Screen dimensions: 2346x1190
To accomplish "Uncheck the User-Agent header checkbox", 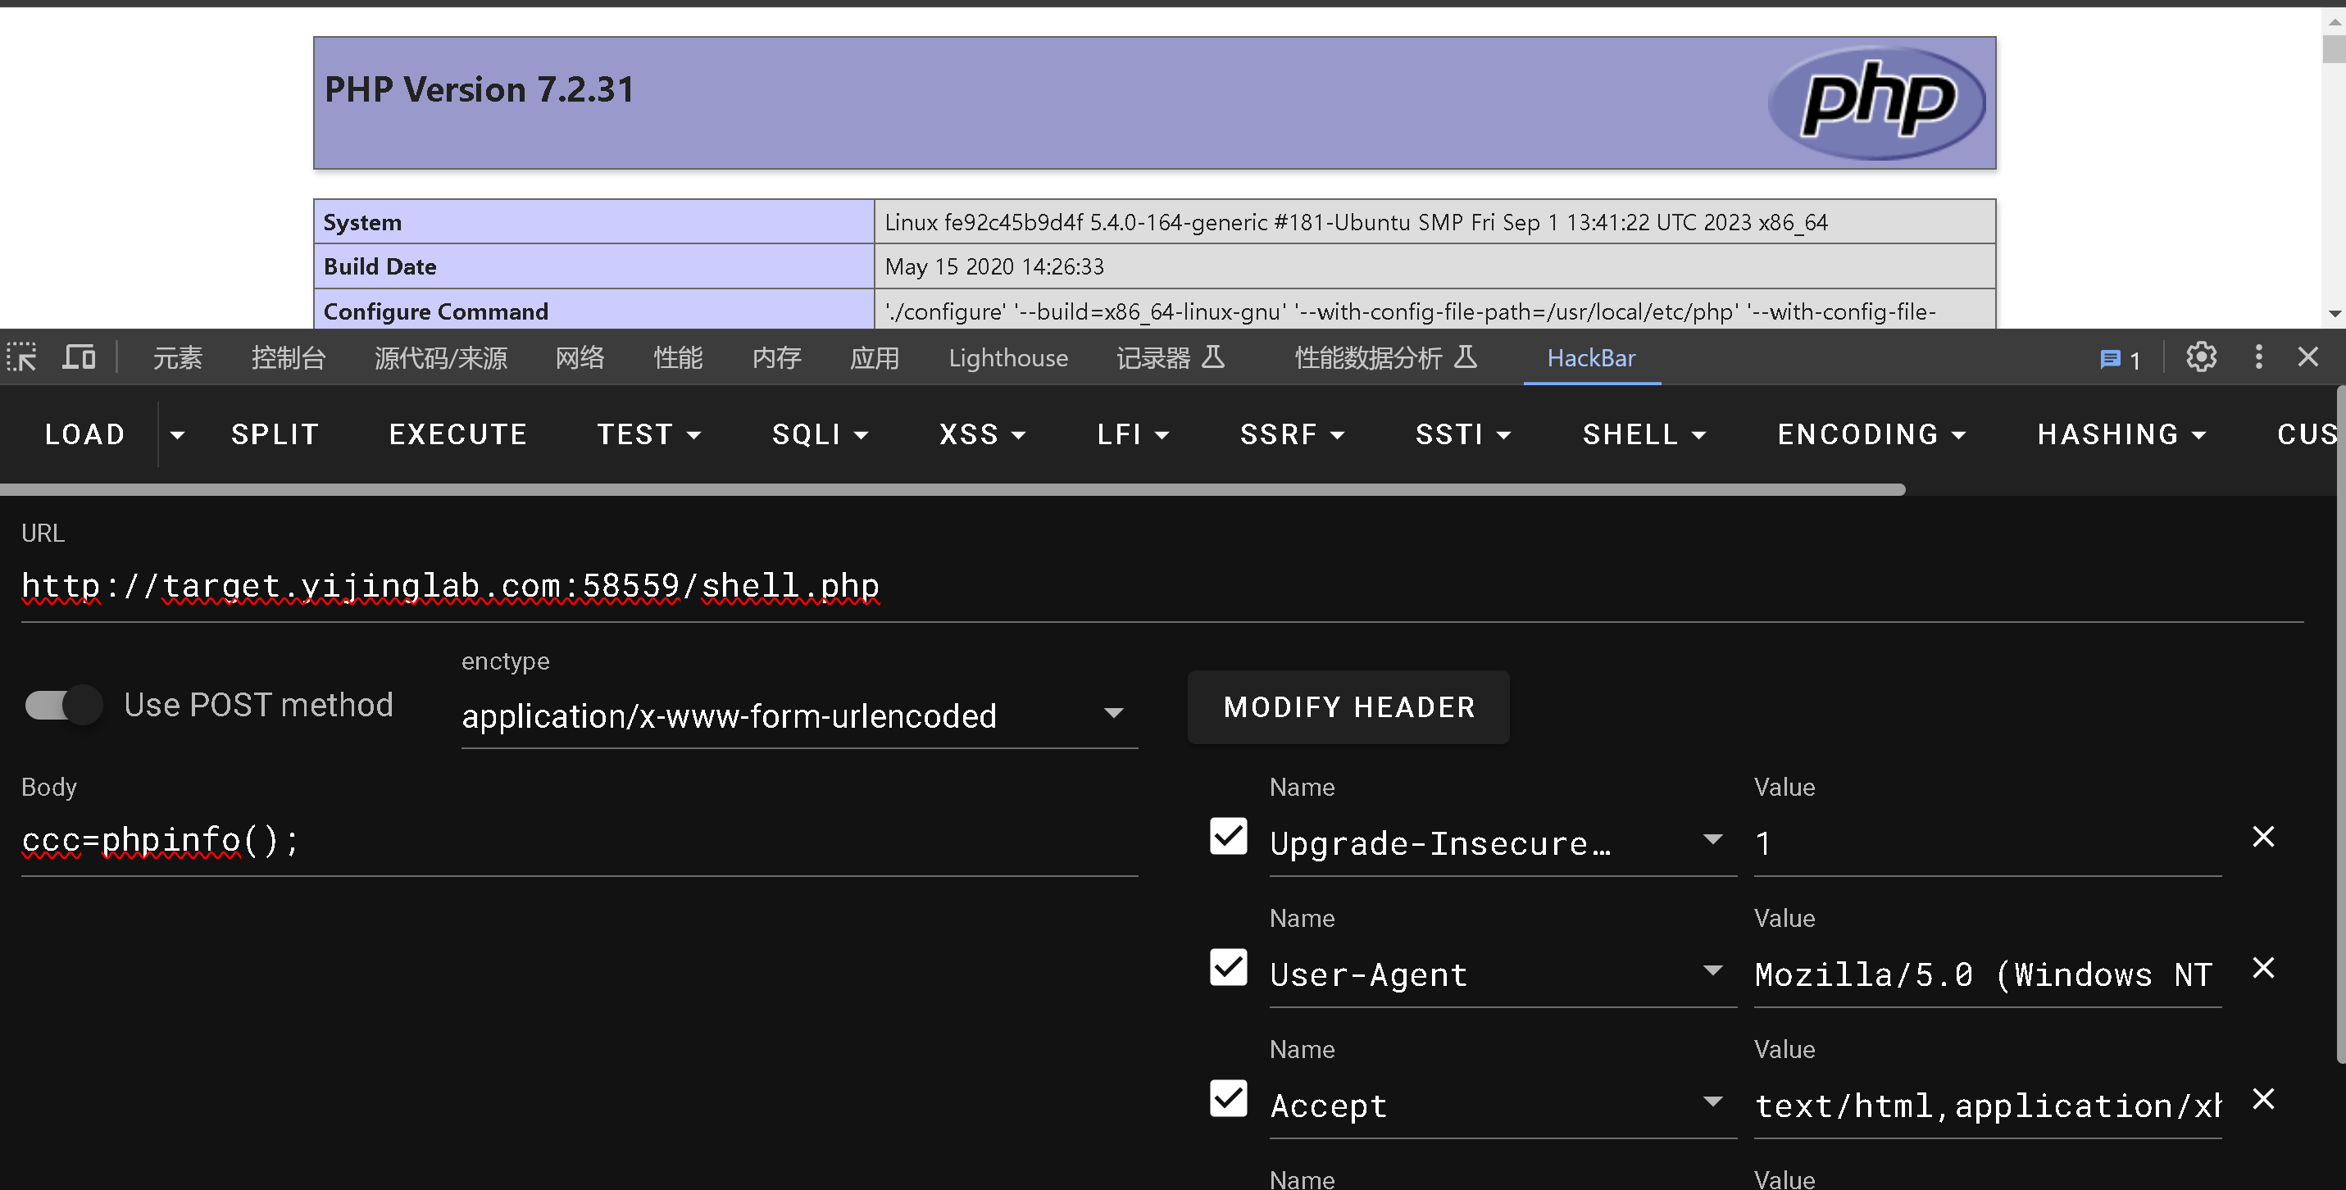I will tap(1228, 967).
